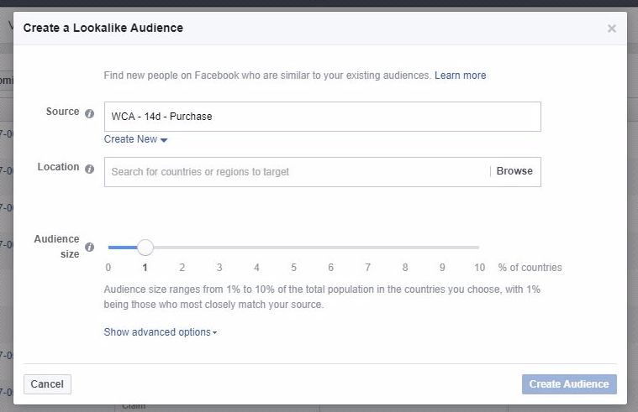Close the Lookalike Audience dialog

pos(612,29)
